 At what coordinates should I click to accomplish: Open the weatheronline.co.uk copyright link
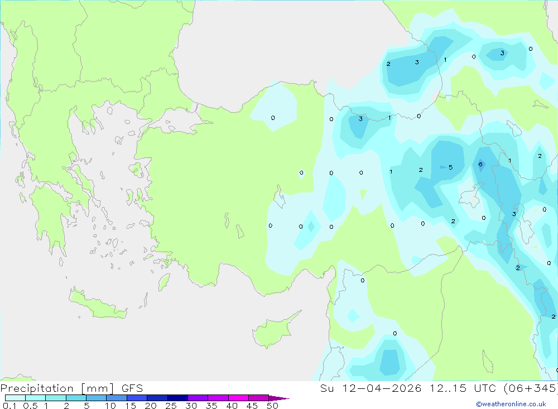pyautogui.click(x=511, y=404)
